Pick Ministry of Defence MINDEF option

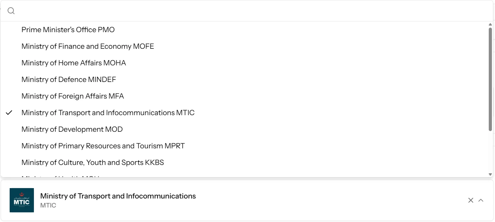coord(69,80)
